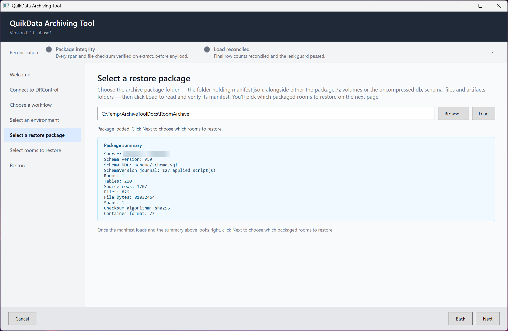
Task: Maximize the QuikData Archiving Tool window
Action: [x=481, y=6]
